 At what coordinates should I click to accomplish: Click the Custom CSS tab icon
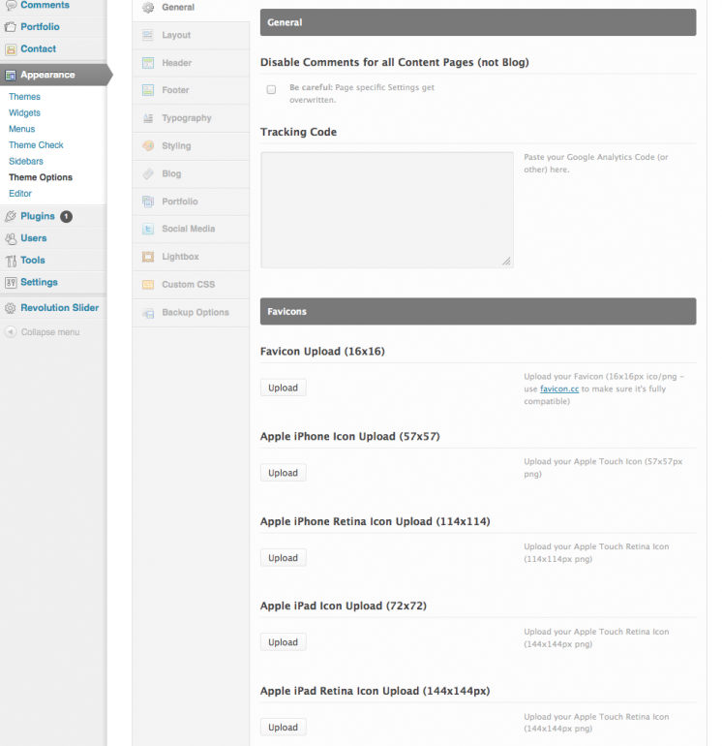pyautogui.click(x=148, y=285)
